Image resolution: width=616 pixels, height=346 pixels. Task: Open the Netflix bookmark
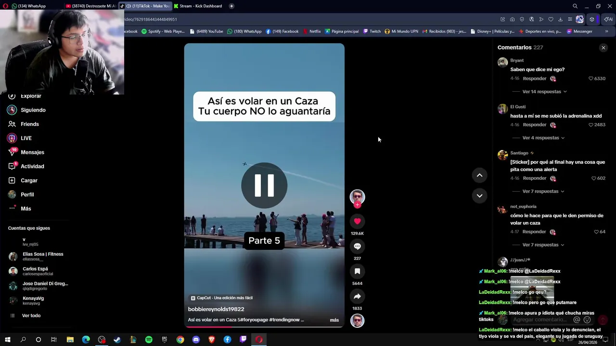click(x=312, y=31)
